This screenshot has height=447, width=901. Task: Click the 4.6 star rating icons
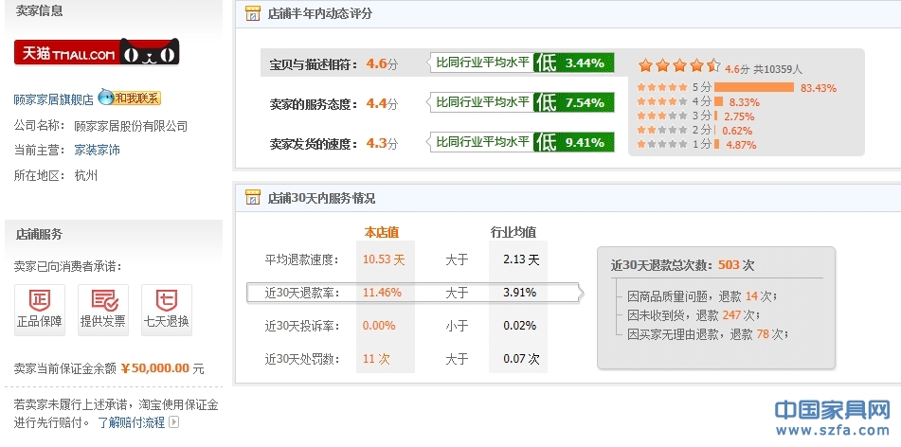pos(678,66)
